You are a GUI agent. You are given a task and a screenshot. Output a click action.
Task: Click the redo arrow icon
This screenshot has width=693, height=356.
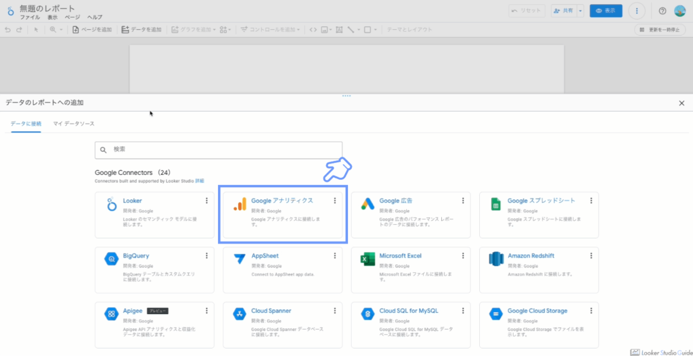[19, 30]
